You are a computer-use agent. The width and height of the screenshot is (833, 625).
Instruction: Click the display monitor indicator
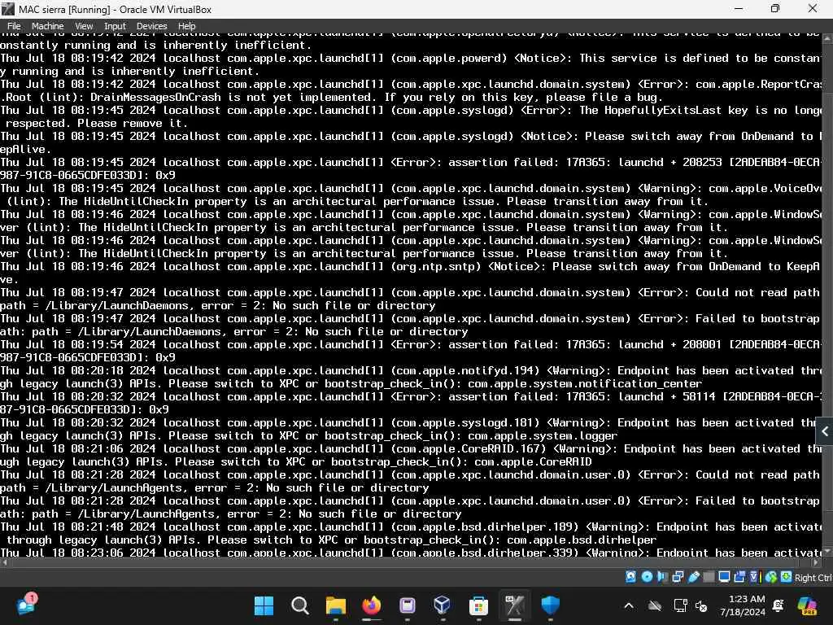point(724,577)
